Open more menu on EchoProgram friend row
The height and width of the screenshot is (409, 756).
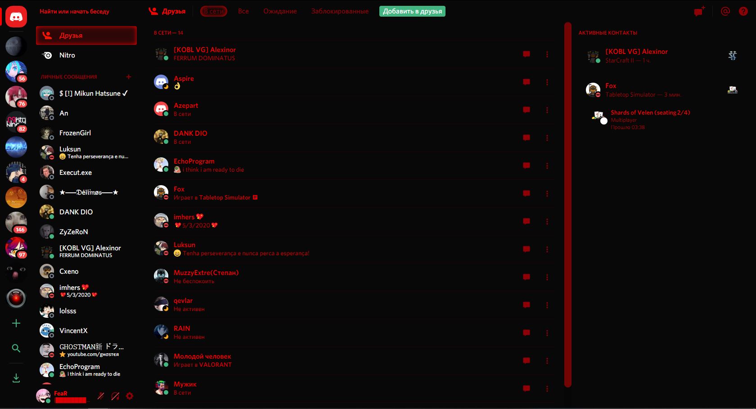(x=547, y=166)
